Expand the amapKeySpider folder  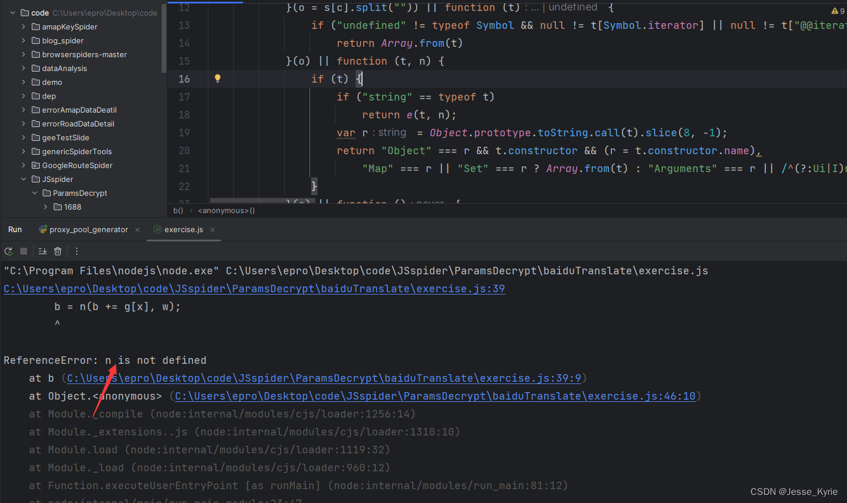(24, 27)
